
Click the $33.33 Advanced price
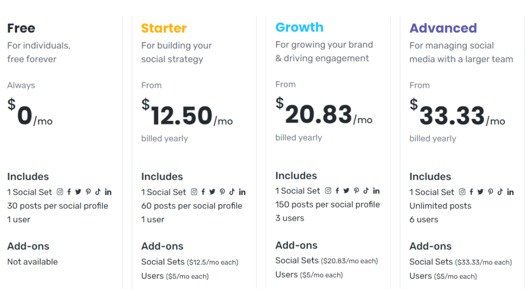pyautogui.click(x=452, y=116)
